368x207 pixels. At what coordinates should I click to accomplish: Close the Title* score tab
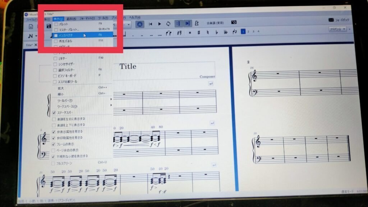(x=36, y=45)
